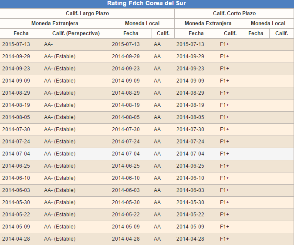This screenshot has height=245, width=294.
Task: Click "Moneda Local" header under Calif. Corto Plazo
Action: coord(268,23)
